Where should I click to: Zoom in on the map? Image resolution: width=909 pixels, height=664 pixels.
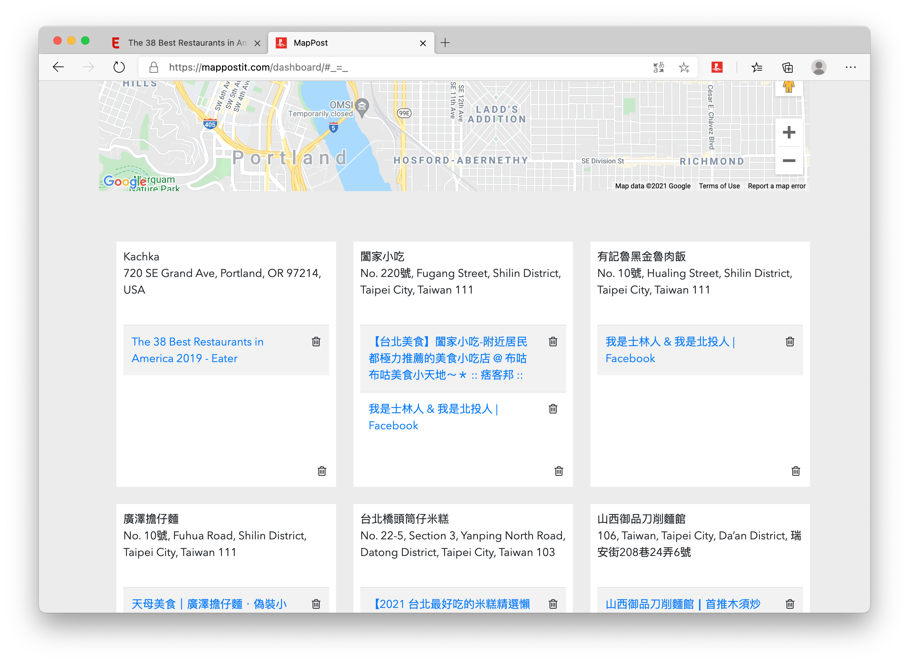[789, 132]
